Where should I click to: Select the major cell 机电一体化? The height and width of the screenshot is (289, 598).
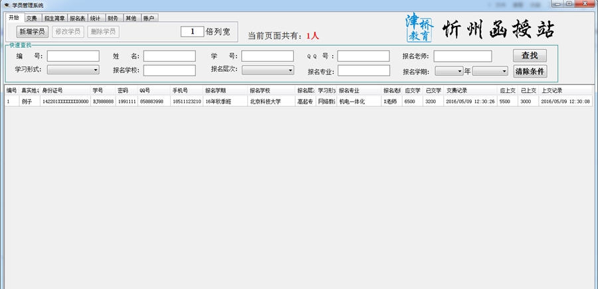[359, 102]
